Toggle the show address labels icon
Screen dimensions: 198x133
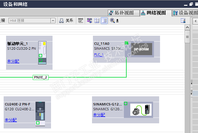(90, 21)
